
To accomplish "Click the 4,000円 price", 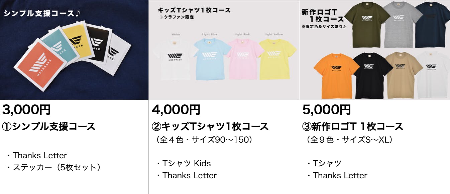I will click(x=176, y=109).
